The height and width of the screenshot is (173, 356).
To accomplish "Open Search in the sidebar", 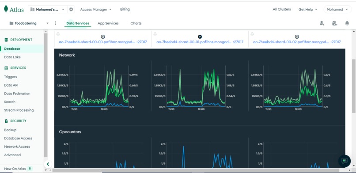I will 10,102.
